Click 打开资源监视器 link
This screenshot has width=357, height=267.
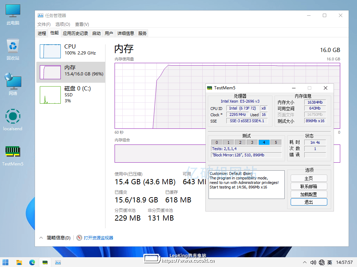[99, 238]
